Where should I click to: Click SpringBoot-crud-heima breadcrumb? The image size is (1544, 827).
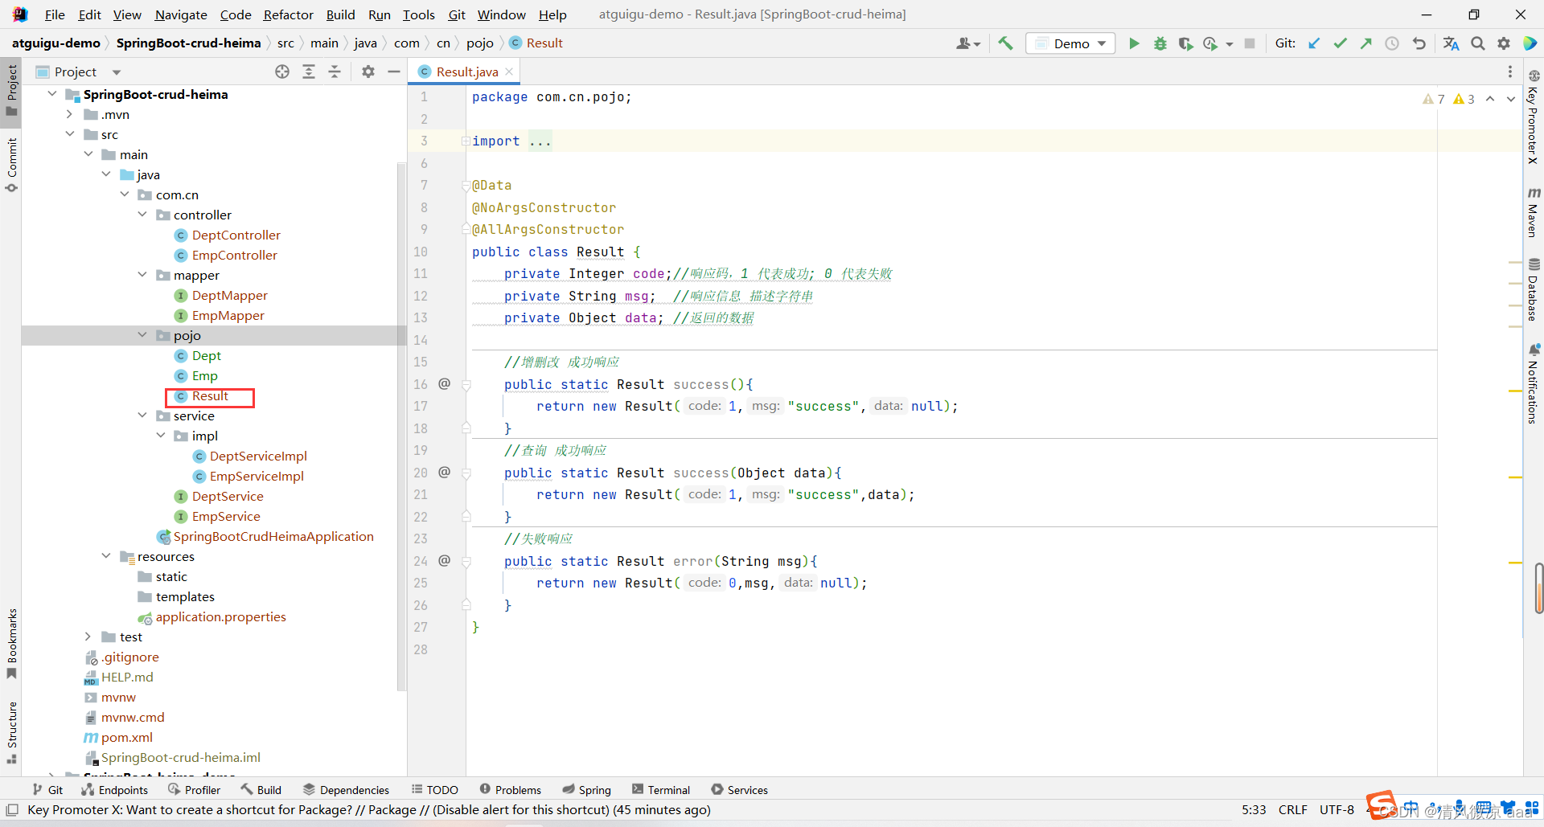189,43
